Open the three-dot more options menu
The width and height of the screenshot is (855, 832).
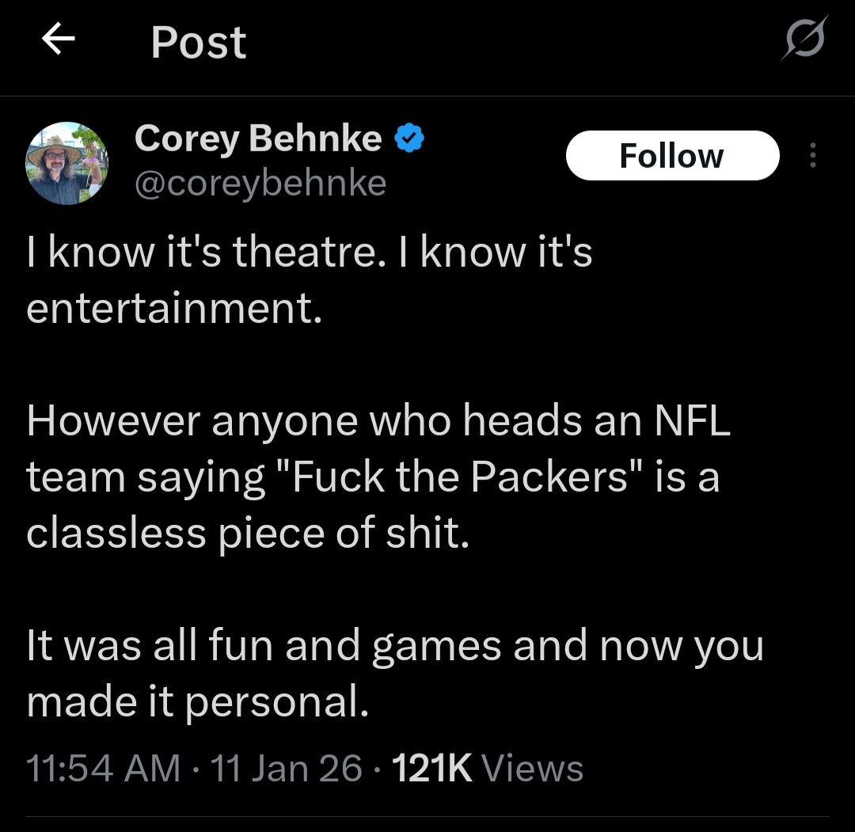(812, 155)
